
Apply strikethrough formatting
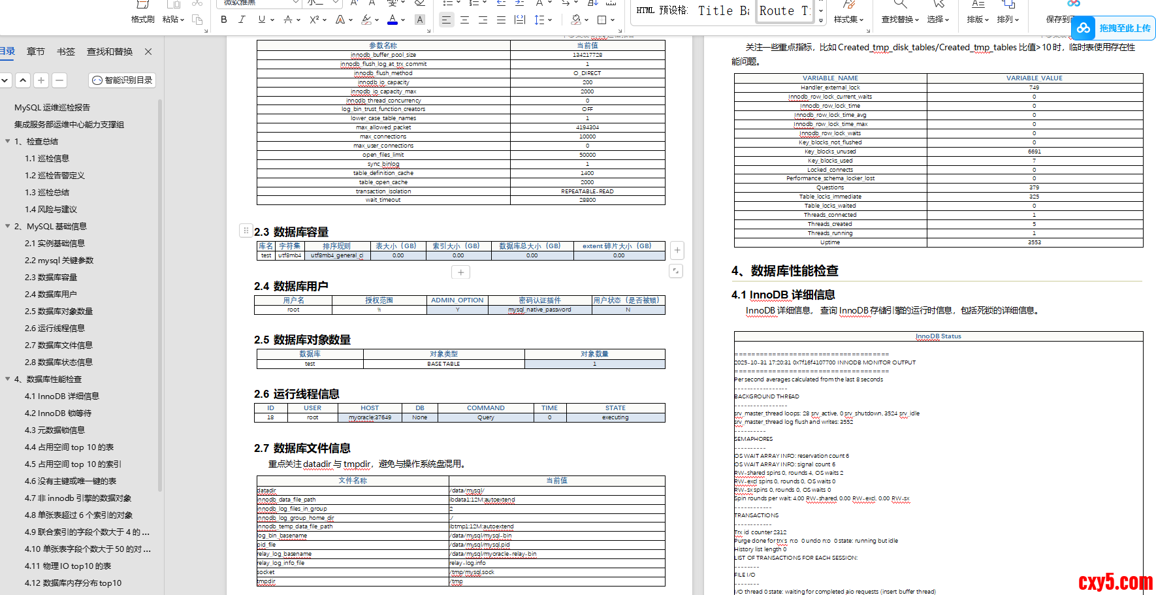(x=288, y=20)
